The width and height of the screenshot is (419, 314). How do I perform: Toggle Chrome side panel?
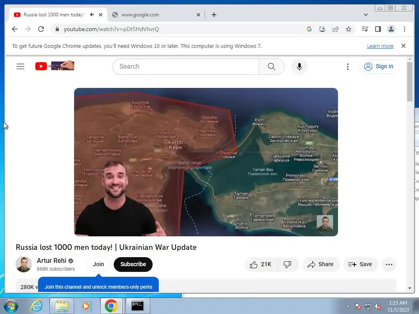[x=378, y=29]
